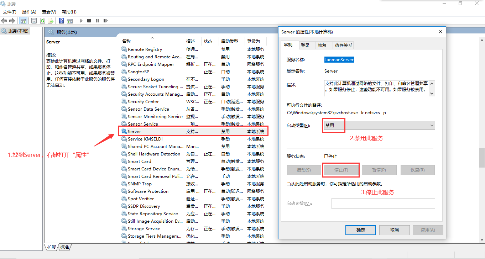The width and height of the screenshot is (485, 259).
Task: Click the gear icon beside Spot Verifier
Action: click(124, 199)
